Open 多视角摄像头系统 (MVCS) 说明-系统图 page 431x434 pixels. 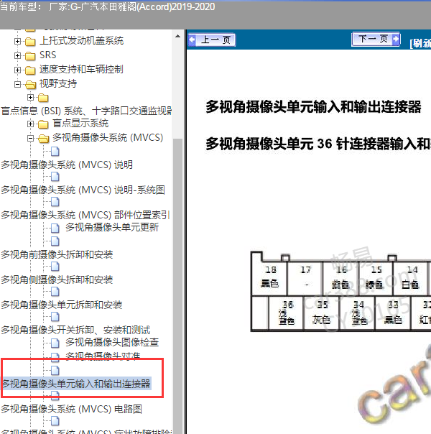tap(83, 190)
